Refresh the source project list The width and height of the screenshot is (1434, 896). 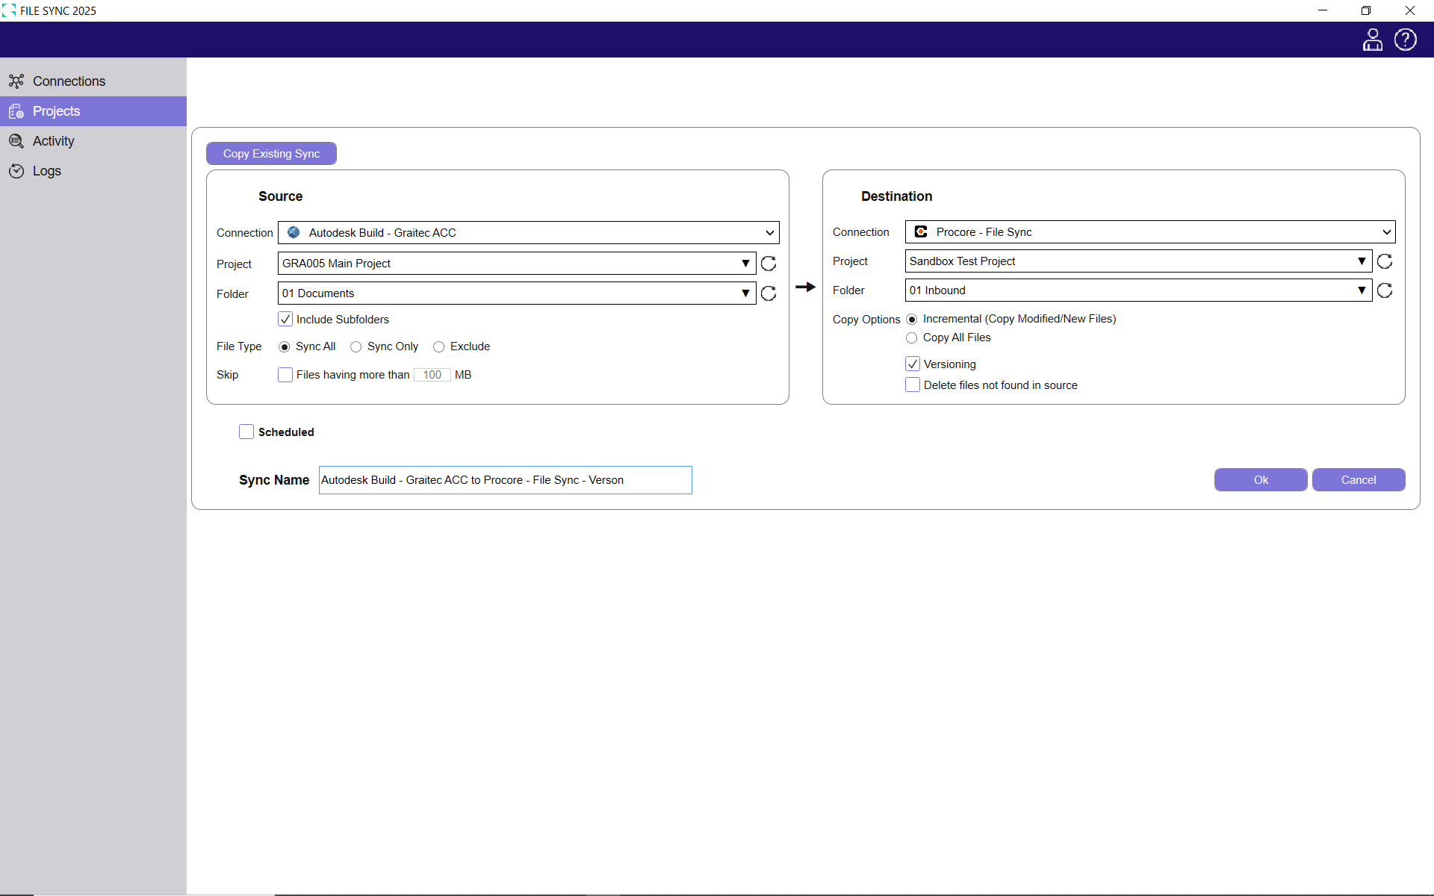769,264
